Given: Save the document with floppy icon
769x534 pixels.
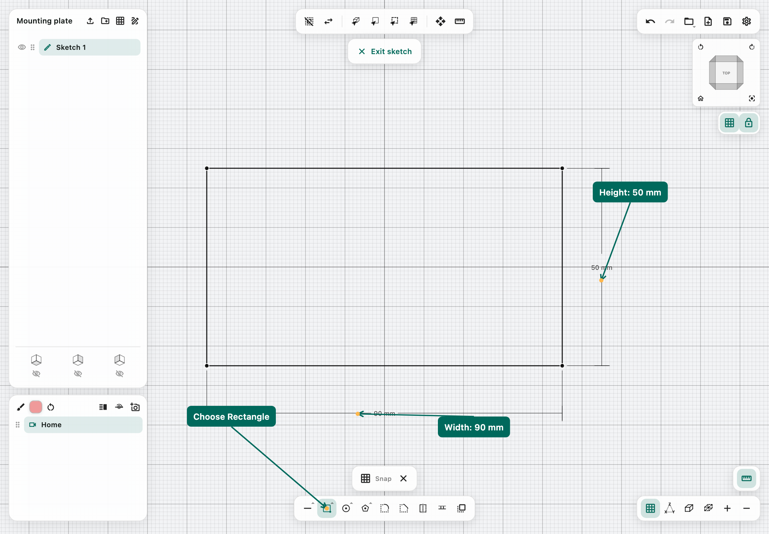Looking at the screenshot, I should 727,21.
